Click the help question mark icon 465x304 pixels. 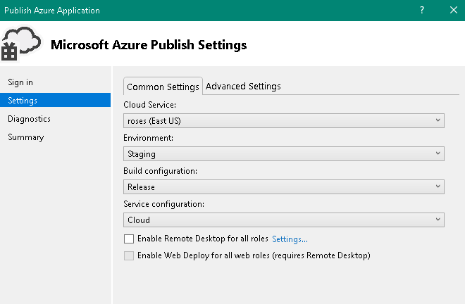click(422, 10)
